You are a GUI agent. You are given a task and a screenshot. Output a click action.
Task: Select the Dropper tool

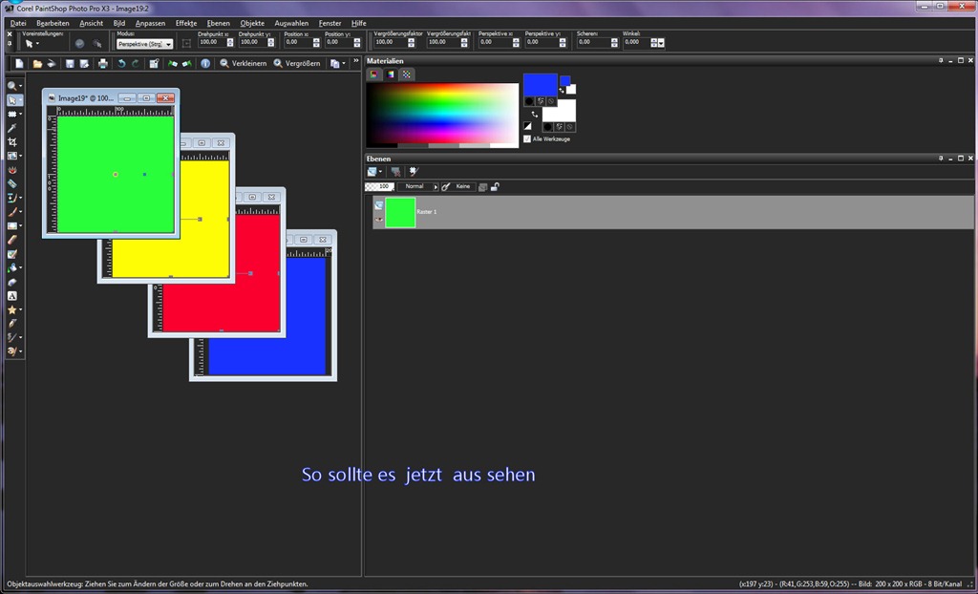pyautogui.click(x=11, y=128)
